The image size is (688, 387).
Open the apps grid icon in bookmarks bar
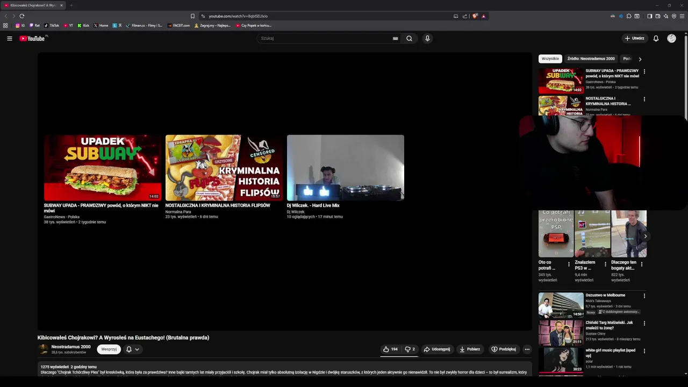(5, 25)
